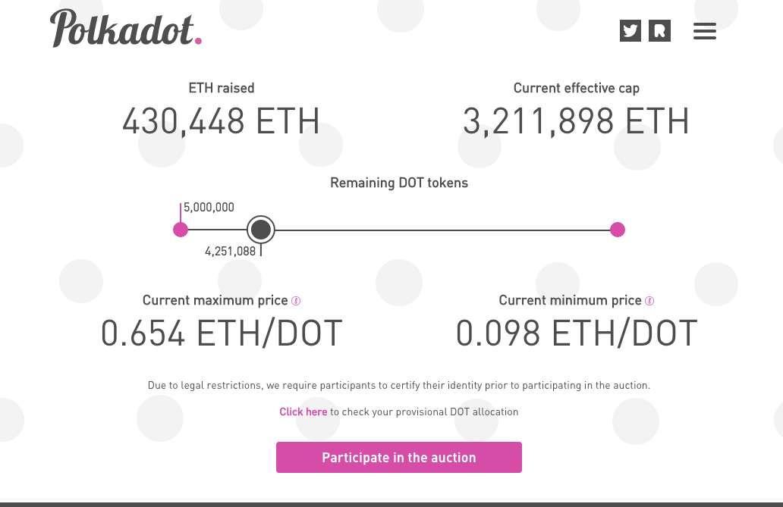Click the 430,448 ETH raised value

pyautogui.click(x=221, y=121)
